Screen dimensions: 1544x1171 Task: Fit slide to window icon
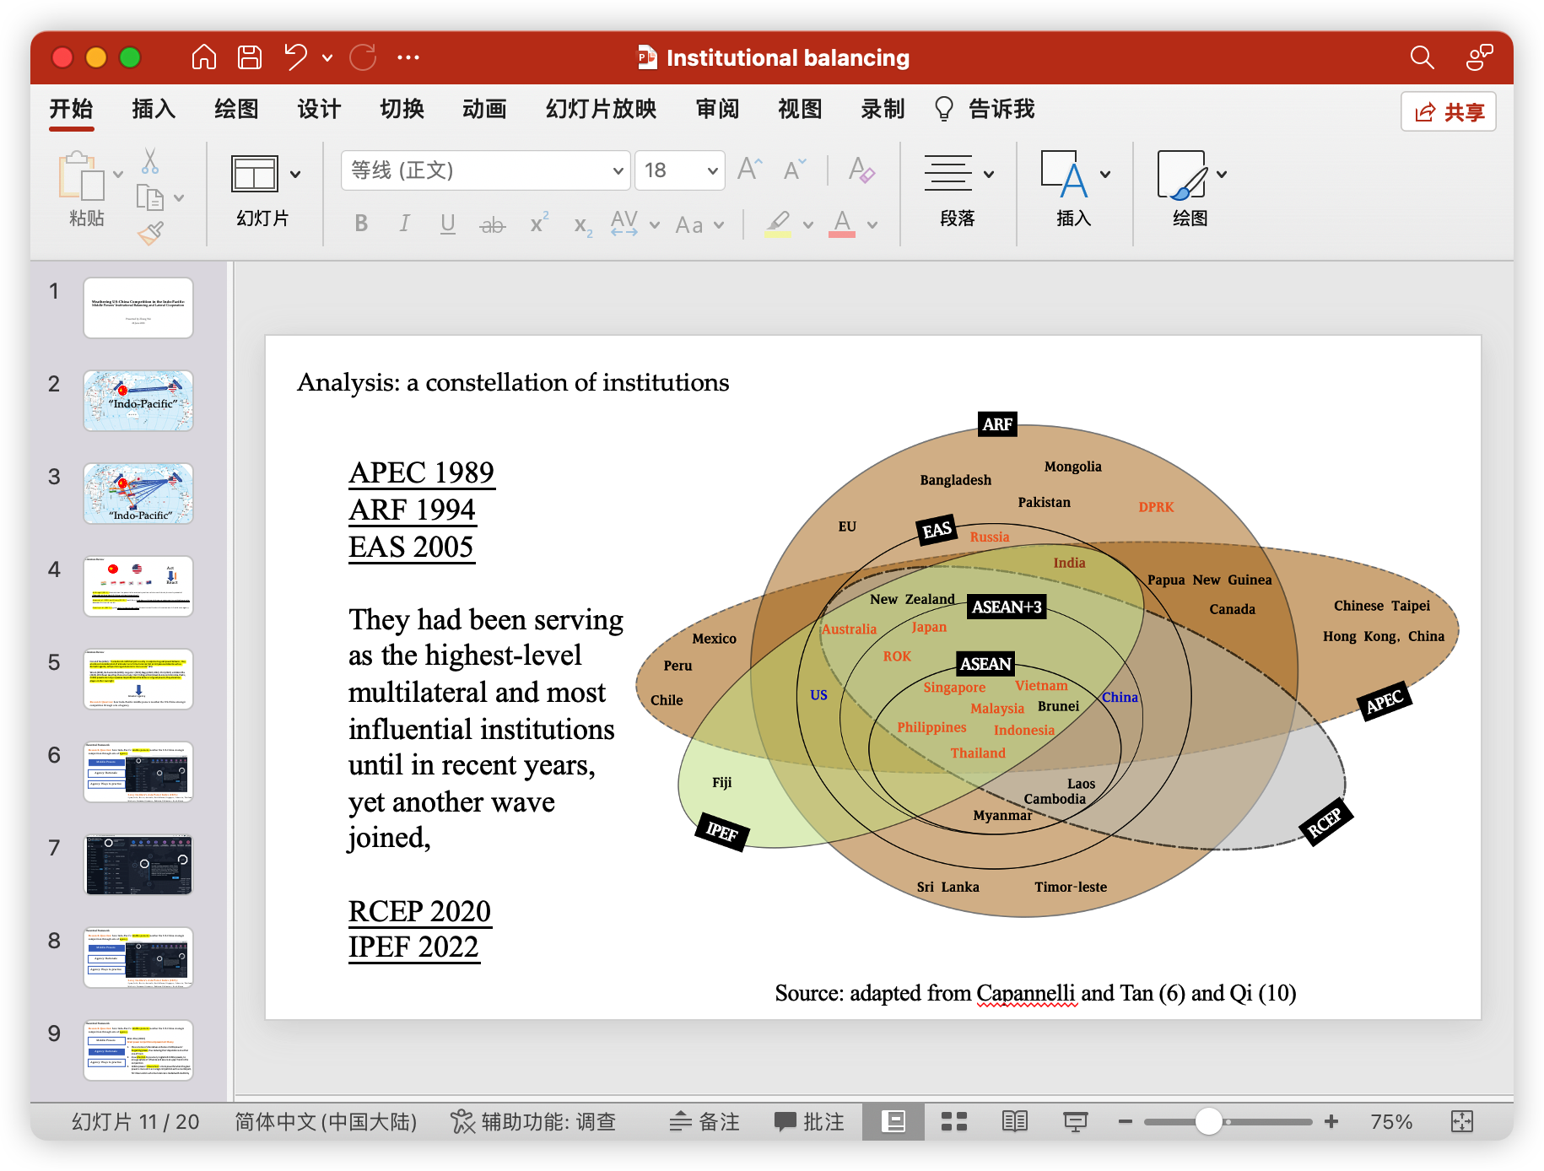coord(1461,1121)
